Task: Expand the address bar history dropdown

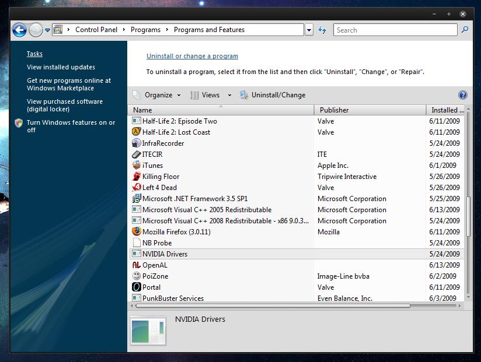Action: (x=309, y=30)
